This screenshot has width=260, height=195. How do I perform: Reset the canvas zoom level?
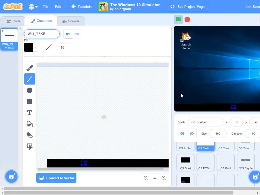click(x=155, y=178)
